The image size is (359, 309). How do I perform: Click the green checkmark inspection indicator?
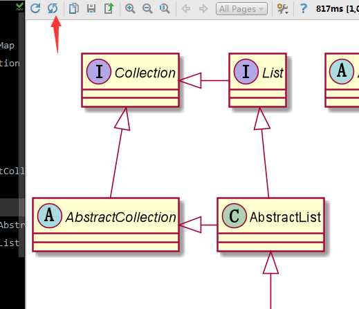(x=20, y=6)
